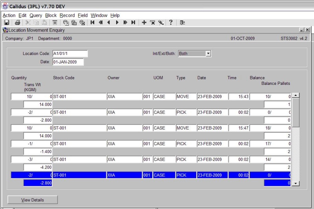
Task: Click in the Location Code field
Action: pyautogui.click(x=70, y=53)
